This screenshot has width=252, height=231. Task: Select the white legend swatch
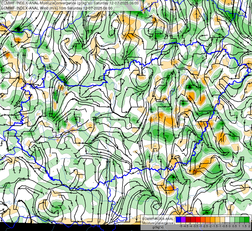click(227, 219)
